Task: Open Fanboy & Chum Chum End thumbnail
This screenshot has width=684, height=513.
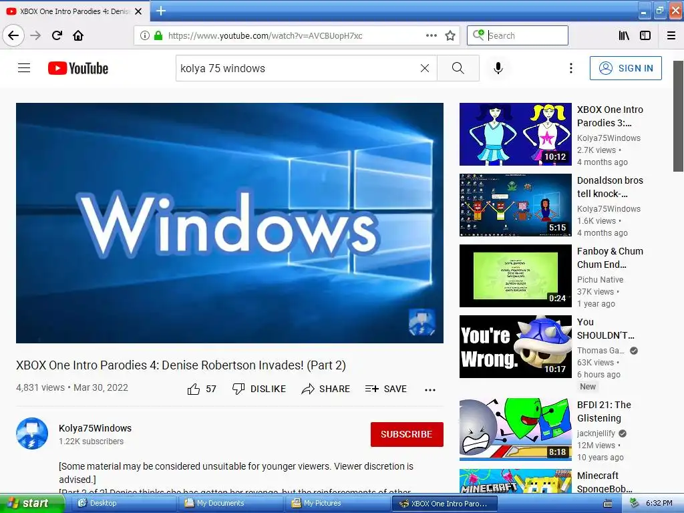Action: 515,276
